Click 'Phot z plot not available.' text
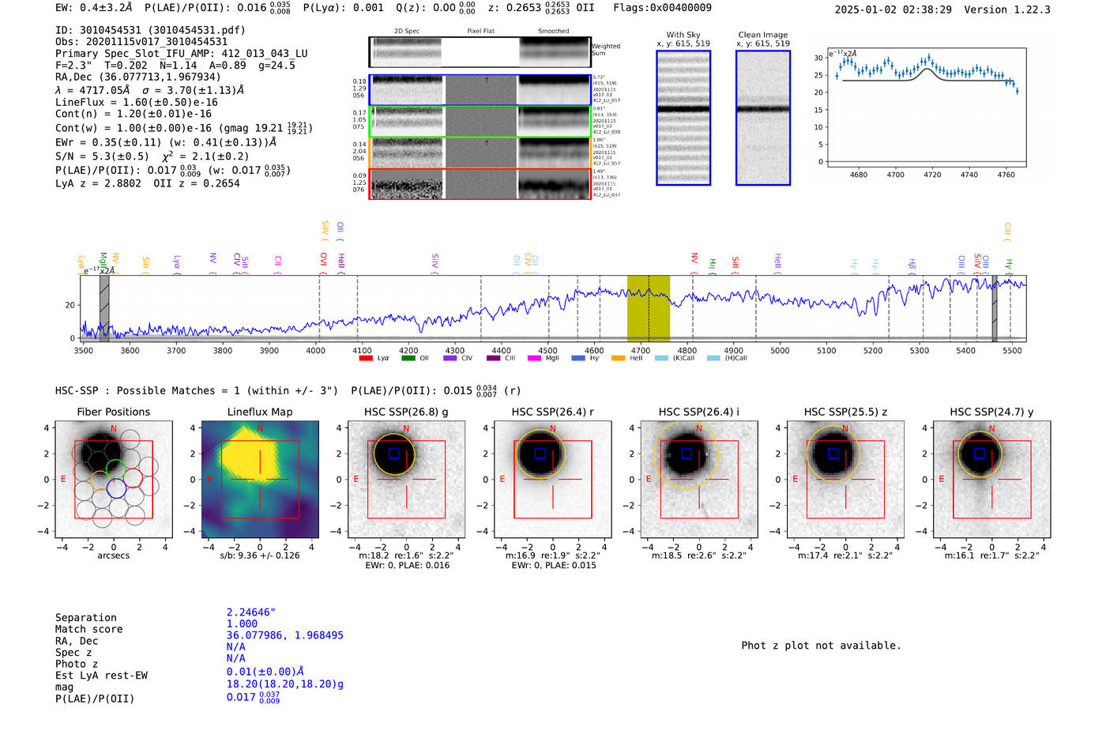Viewport: 1106px width, 753px height. (x=821, y=646)
